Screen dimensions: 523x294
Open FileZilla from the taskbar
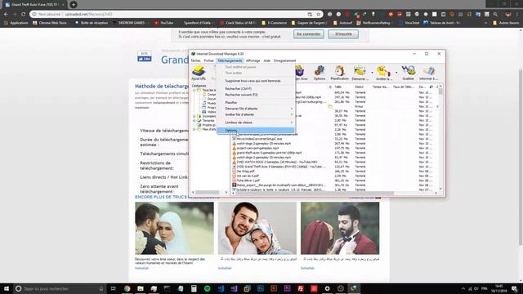coord(301,288)
